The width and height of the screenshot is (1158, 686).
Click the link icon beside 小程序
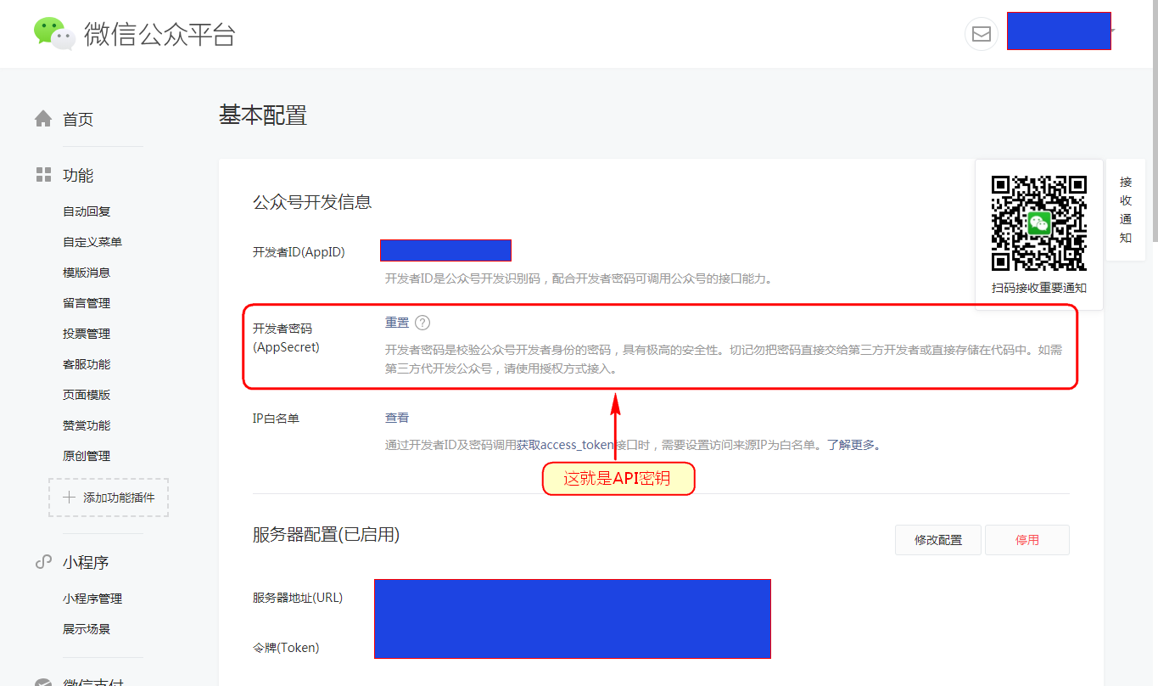[x=43, y=562]
